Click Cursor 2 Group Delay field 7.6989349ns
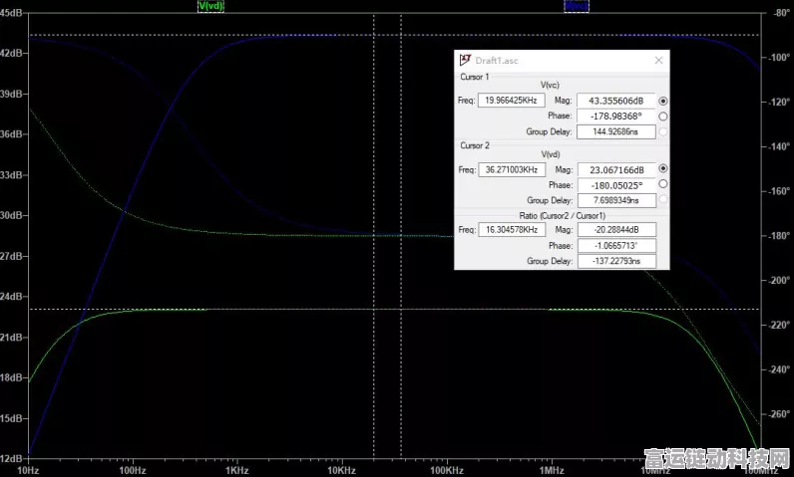Screen dimensions: 794x477 [616, 200]
